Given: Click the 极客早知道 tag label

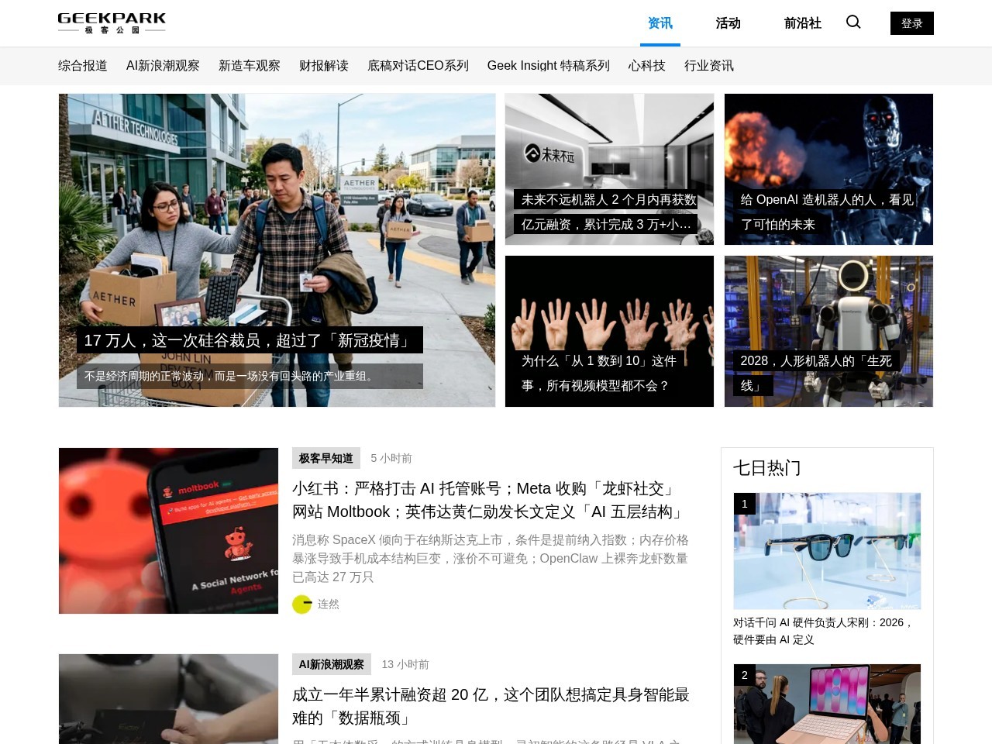Looking at the screenshot, I should [x=325, y=458].
